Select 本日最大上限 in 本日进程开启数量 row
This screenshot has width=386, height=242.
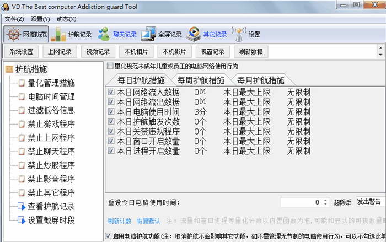click(247, 151)
